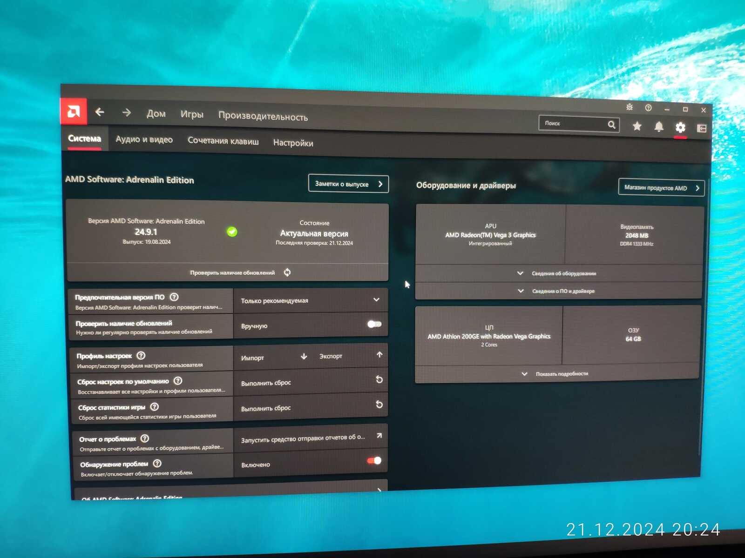Click 'AMD Athlon 200GE with Radeon Vega Graphics'
745x558 pixels.
point(489,336)
